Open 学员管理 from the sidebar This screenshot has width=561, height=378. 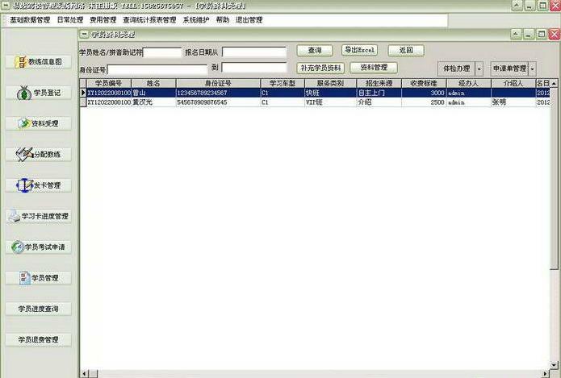[39, 278]
